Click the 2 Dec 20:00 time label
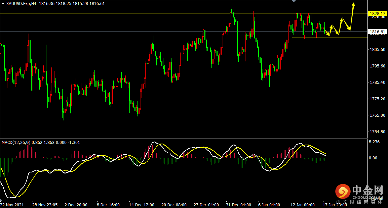The height and width of the screenshot is (208, 388). 76,205
